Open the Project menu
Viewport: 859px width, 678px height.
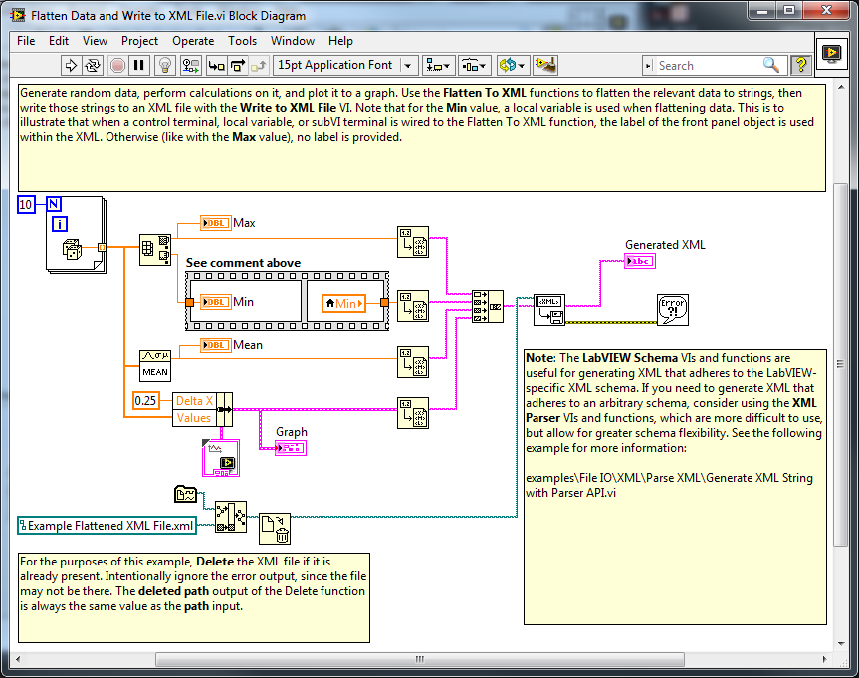pos(139,41)
